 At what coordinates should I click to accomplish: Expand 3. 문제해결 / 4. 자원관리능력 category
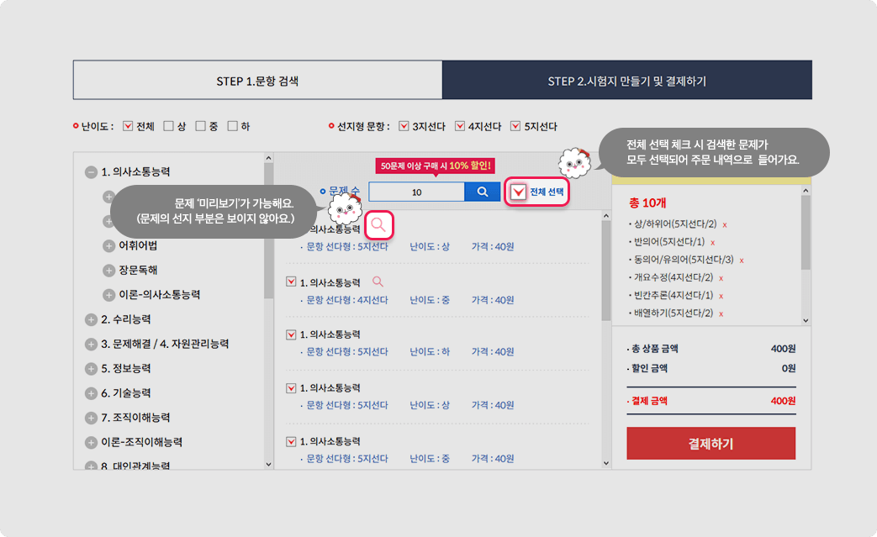pyautogui.click(x=91, y=345)
